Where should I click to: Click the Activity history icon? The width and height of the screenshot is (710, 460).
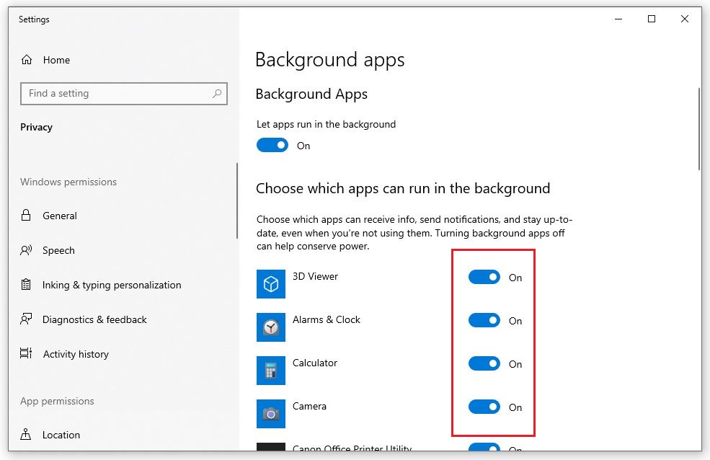[27, 354]
